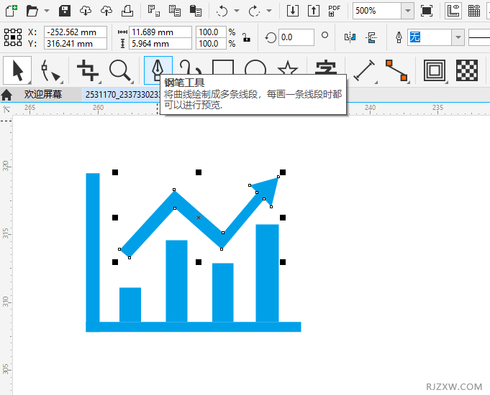490x395 pixels.
Task: Click the vertical scale percentage field
Action: [x=211, y=44]
